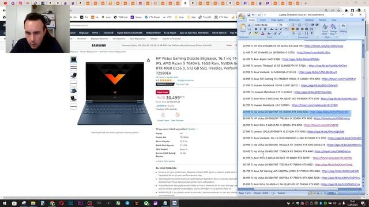
Task: Open the 22.999 TL Huawei Matebook 16 link
Action: (315, 105)
